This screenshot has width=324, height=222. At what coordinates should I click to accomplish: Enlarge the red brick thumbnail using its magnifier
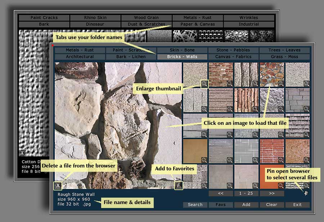[x=230, y=84]
